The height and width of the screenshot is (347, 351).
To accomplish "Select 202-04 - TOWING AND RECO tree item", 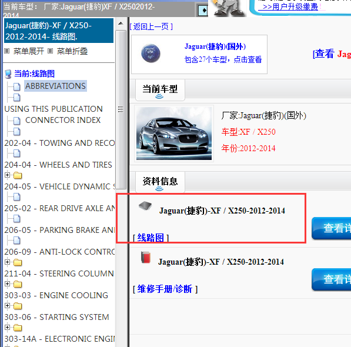I will tap(59, 143).
